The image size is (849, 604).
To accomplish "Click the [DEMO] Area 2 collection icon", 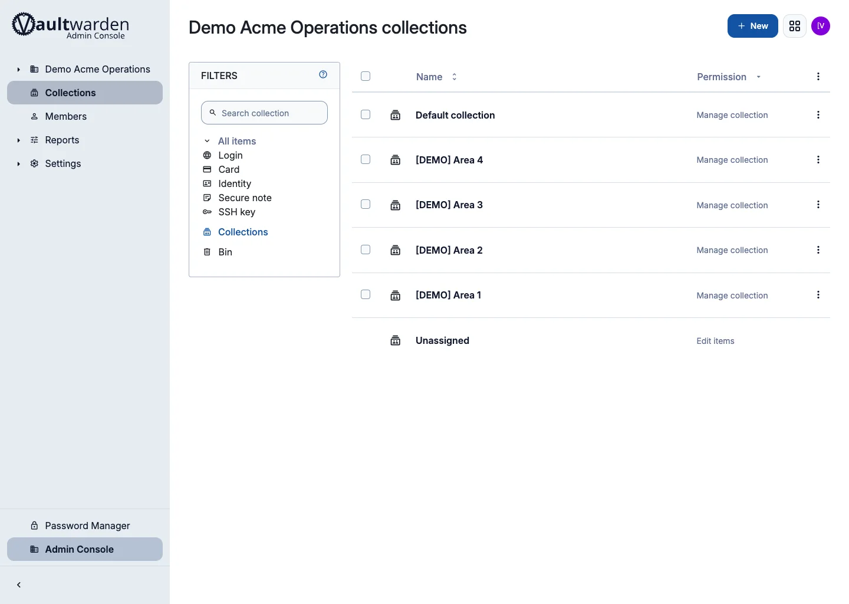I will (396, 250).
